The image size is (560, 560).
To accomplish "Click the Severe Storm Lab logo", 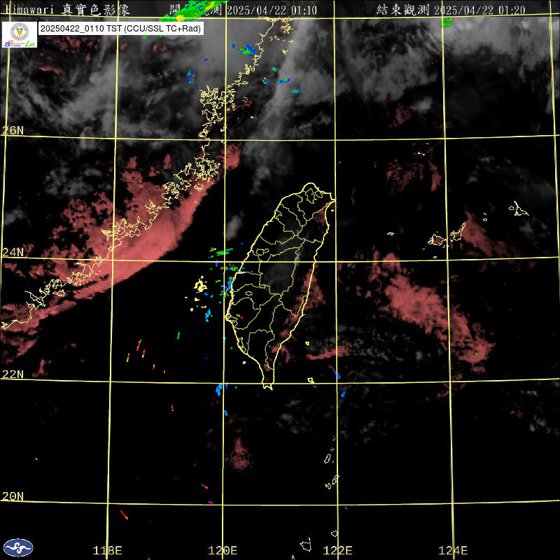I will [20, 34].
